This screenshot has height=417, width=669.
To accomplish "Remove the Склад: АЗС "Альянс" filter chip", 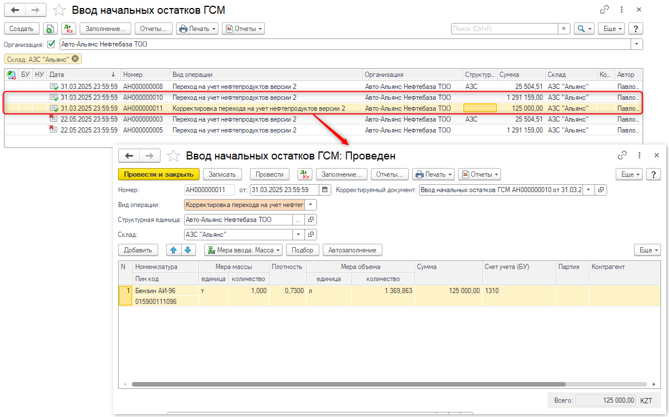I will [x=75, y=59].
